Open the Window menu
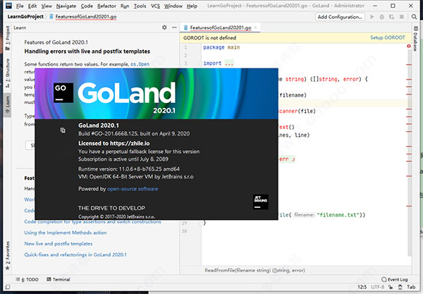Viewport: 423px width, 294px height. click(173, 6)
